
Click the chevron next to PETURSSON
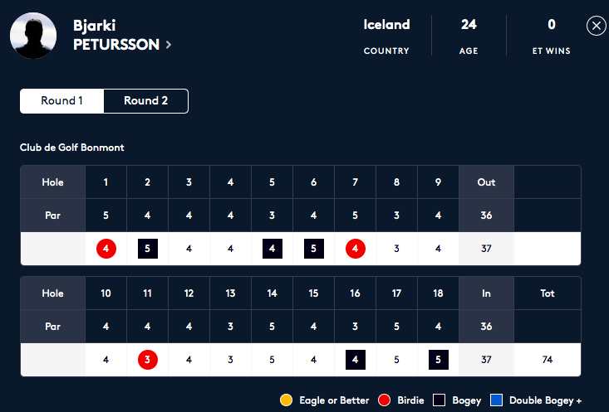(x=169, y=45)
